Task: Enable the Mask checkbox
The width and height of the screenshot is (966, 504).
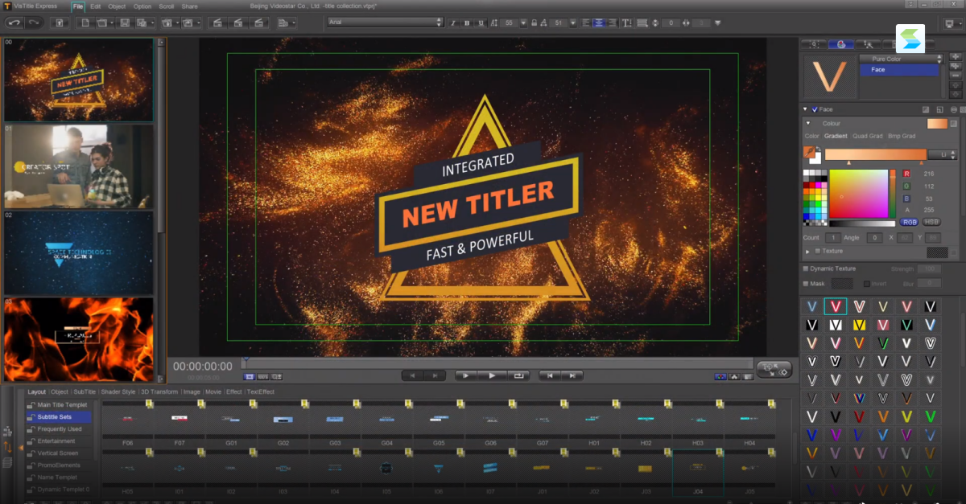Action: click(x=806, y=284)
